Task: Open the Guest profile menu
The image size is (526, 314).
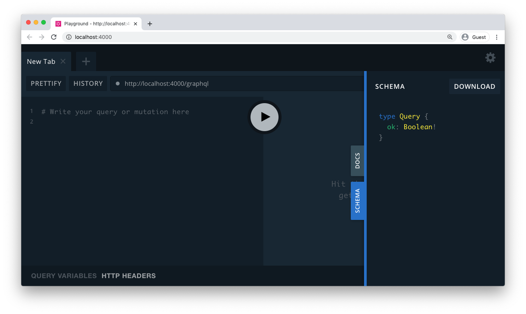Action: (475, 37)
